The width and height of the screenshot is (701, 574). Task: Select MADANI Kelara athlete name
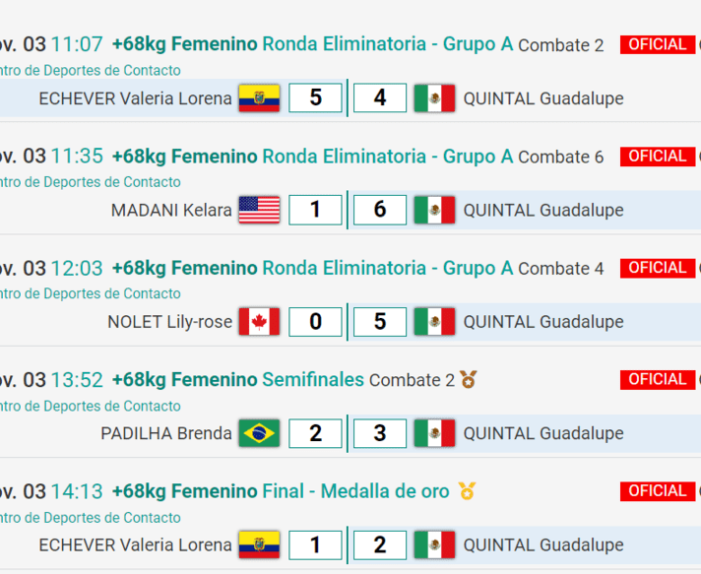click(x=171, y=210)
